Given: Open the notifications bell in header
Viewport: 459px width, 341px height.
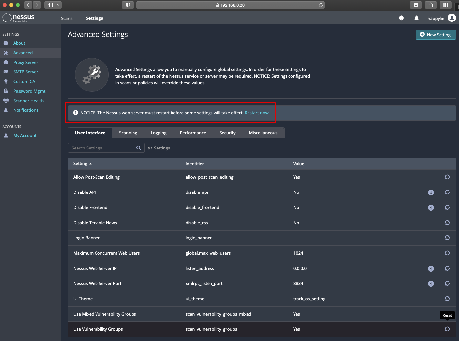Looking at the screenshot, I should click(416, 18).
